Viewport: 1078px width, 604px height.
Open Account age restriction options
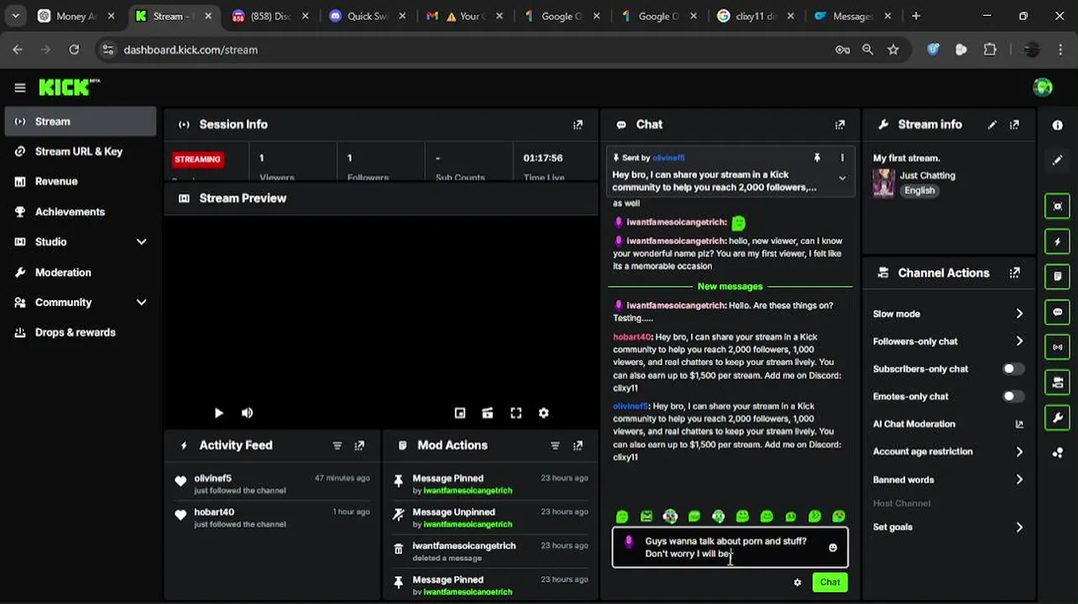click(949, 451)
